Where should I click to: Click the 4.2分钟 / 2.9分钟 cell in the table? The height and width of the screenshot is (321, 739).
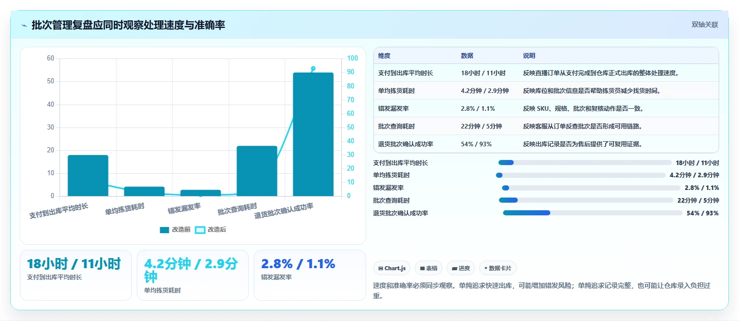pos(485,91)
